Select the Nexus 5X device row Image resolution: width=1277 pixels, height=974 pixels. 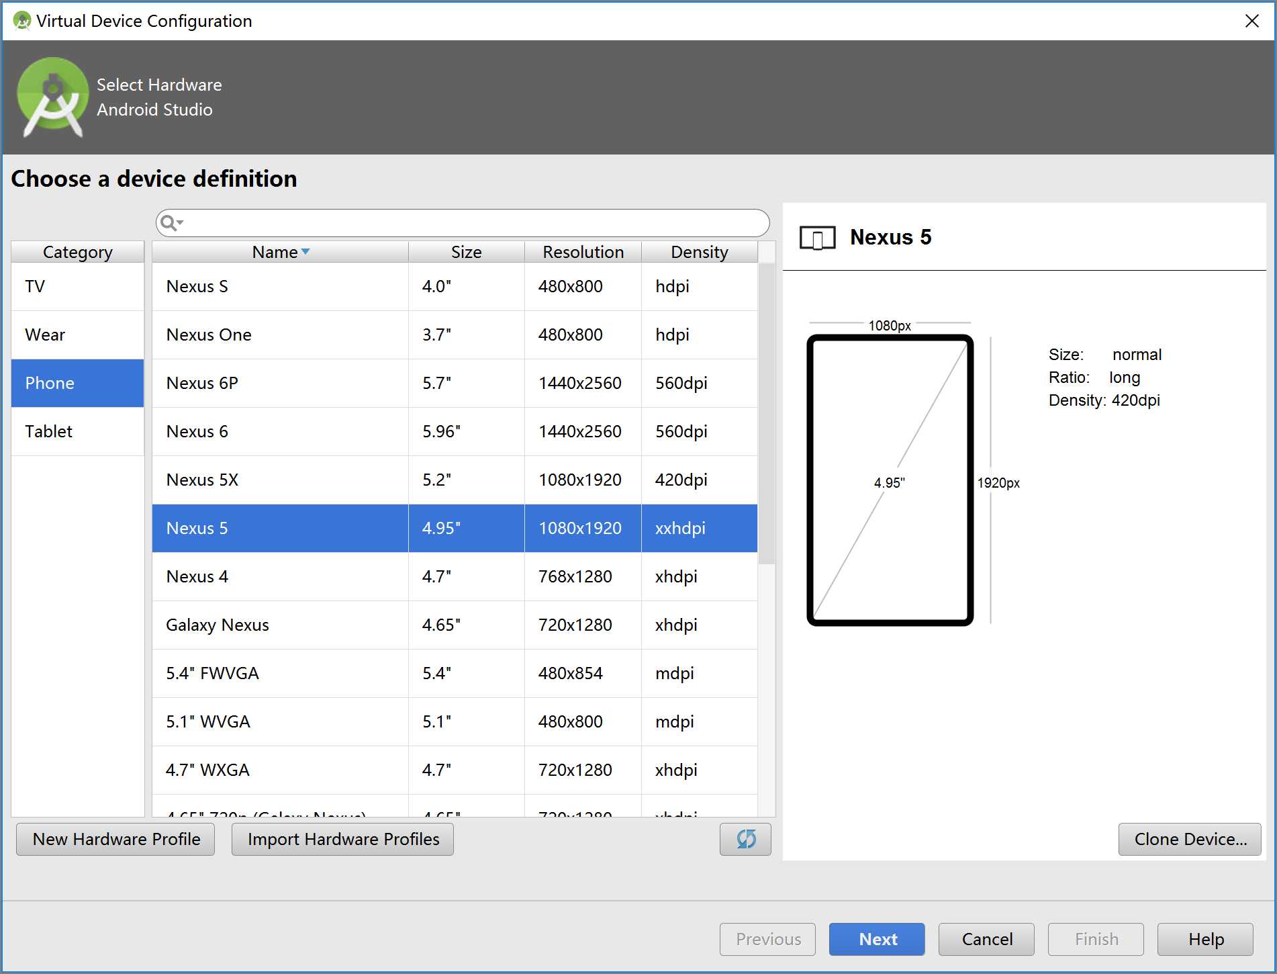pos(455,480)
